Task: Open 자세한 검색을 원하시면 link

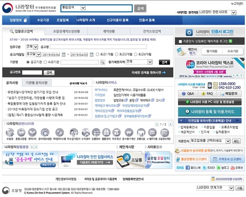Action: coord(148,73)
